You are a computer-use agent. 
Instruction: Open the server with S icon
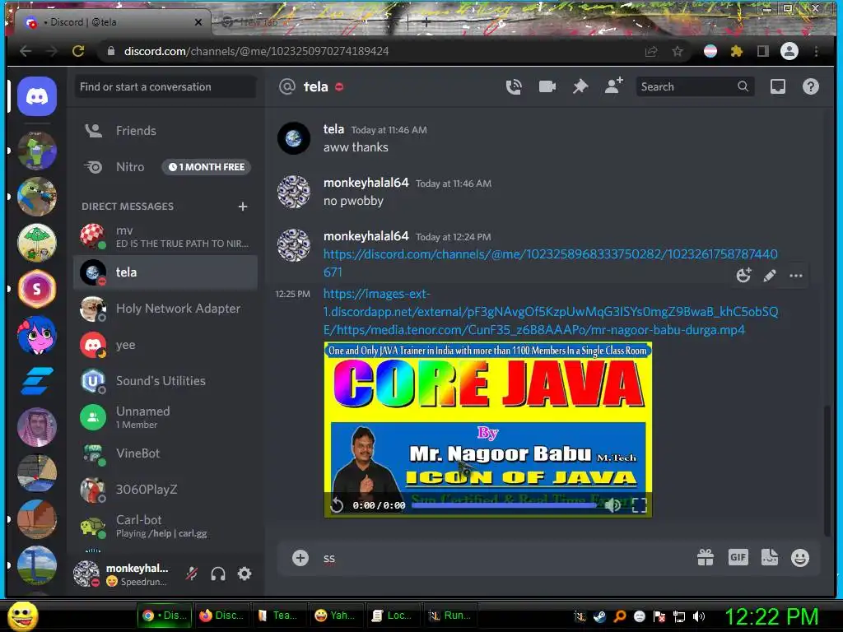(x=36, y=289)
